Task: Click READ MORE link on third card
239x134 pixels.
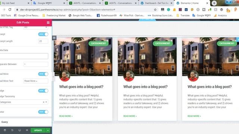Action: [x=194, y=116]
